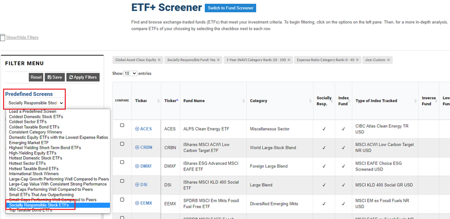
Task: Choose Top Taxable Bond ETFs
Action: point(58,210)
